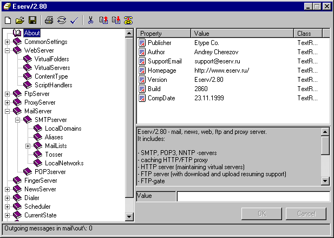Click the Value column header

coord(242,34)
